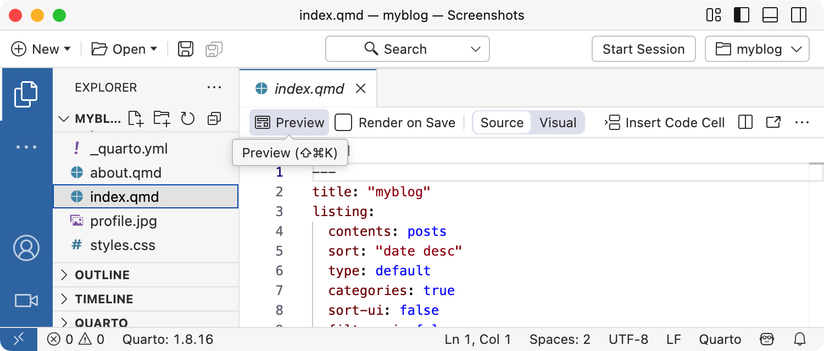This screenshot has width=824, height=351.
Task: Click the new folder icon in explorer
Action: 162,118
